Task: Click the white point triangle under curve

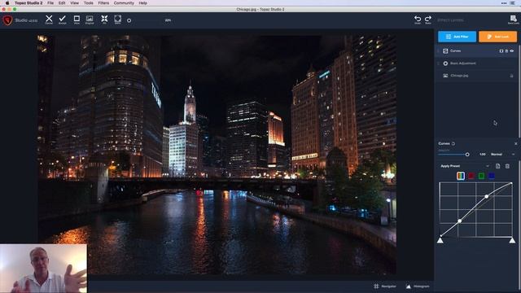Action: [512, 240]
